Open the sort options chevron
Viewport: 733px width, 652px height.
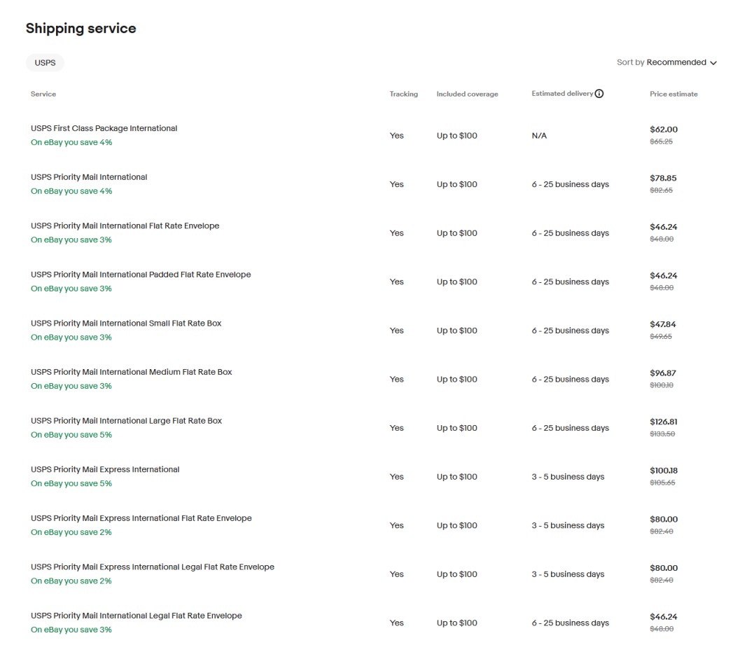(713, 63)
